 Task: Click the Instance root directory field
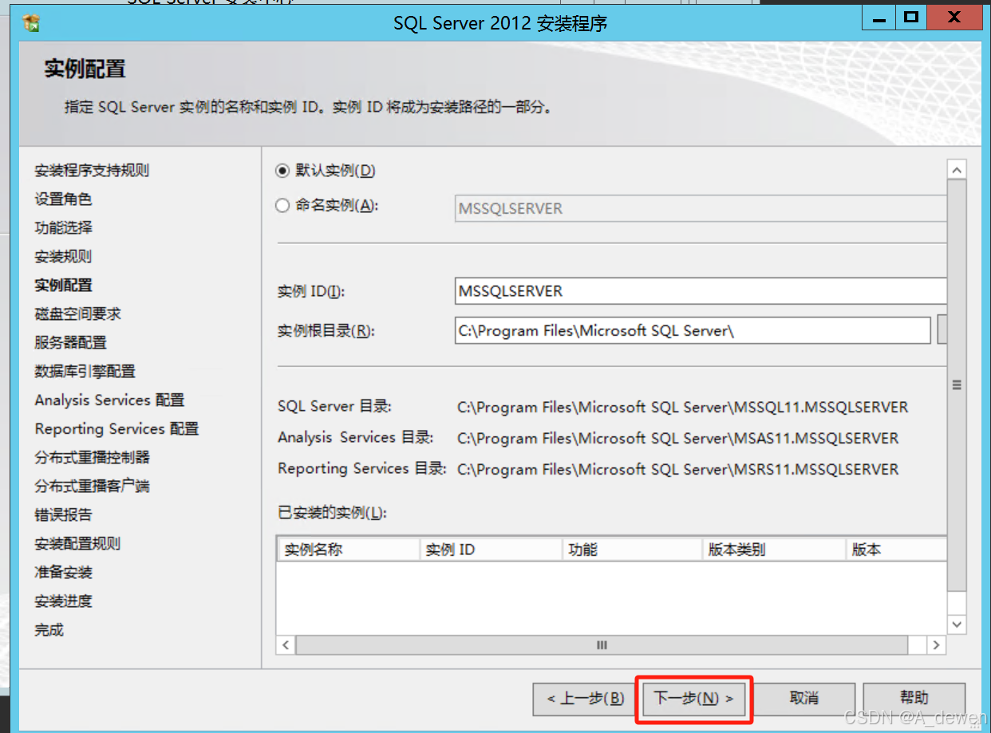click(693, 330)
